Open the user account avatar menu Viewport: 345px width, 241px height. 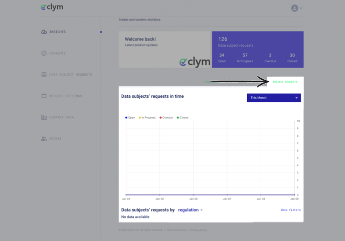(x=295, y=8)
